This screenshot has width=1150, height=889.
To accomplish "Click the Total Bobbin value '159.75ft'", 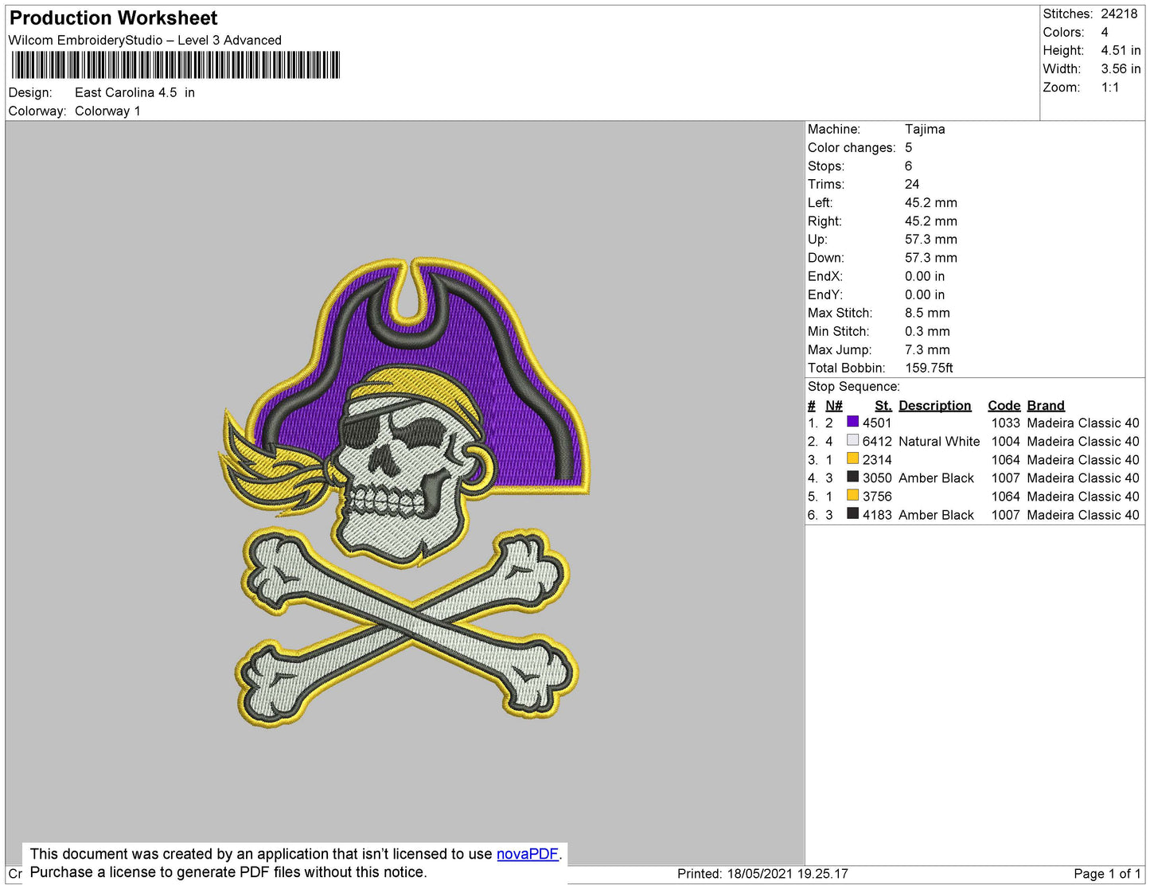I will (x=929, y=368).
